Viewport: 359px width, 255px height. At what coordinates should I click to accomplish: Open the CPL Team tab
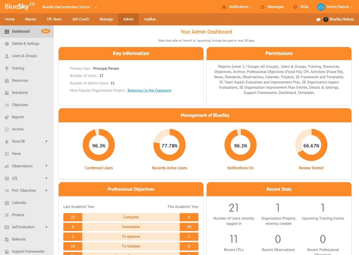(54, 19)
